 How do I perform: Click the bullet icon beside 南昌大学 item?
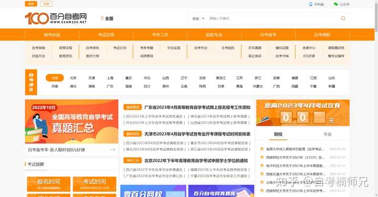click(262, 149)
